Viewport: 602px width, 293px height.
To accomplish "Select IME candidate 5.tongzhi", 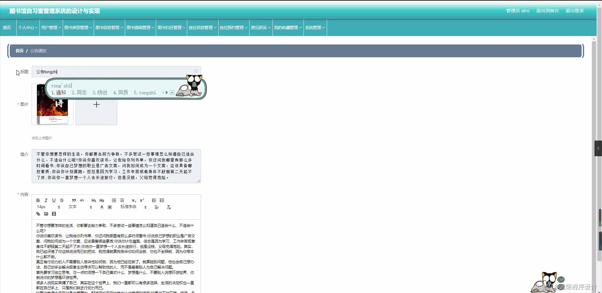I will coord(145,93).
